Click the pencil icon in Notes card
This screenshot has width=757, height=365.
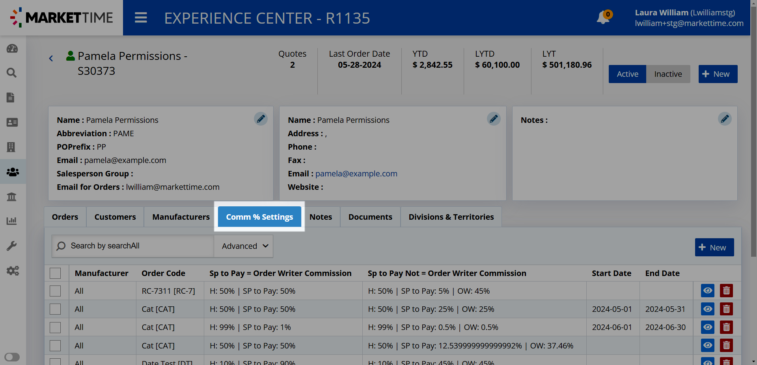click(724, 119)
